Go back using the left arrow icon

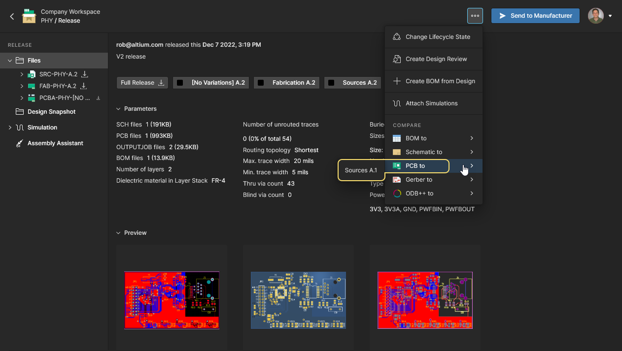pos(12,16)
